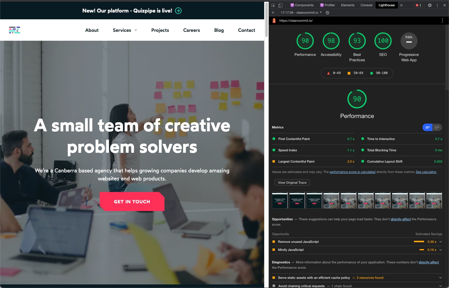Open the Lighthouse report three-dot menu
This screenshot has width=449, height=288.
442,21
